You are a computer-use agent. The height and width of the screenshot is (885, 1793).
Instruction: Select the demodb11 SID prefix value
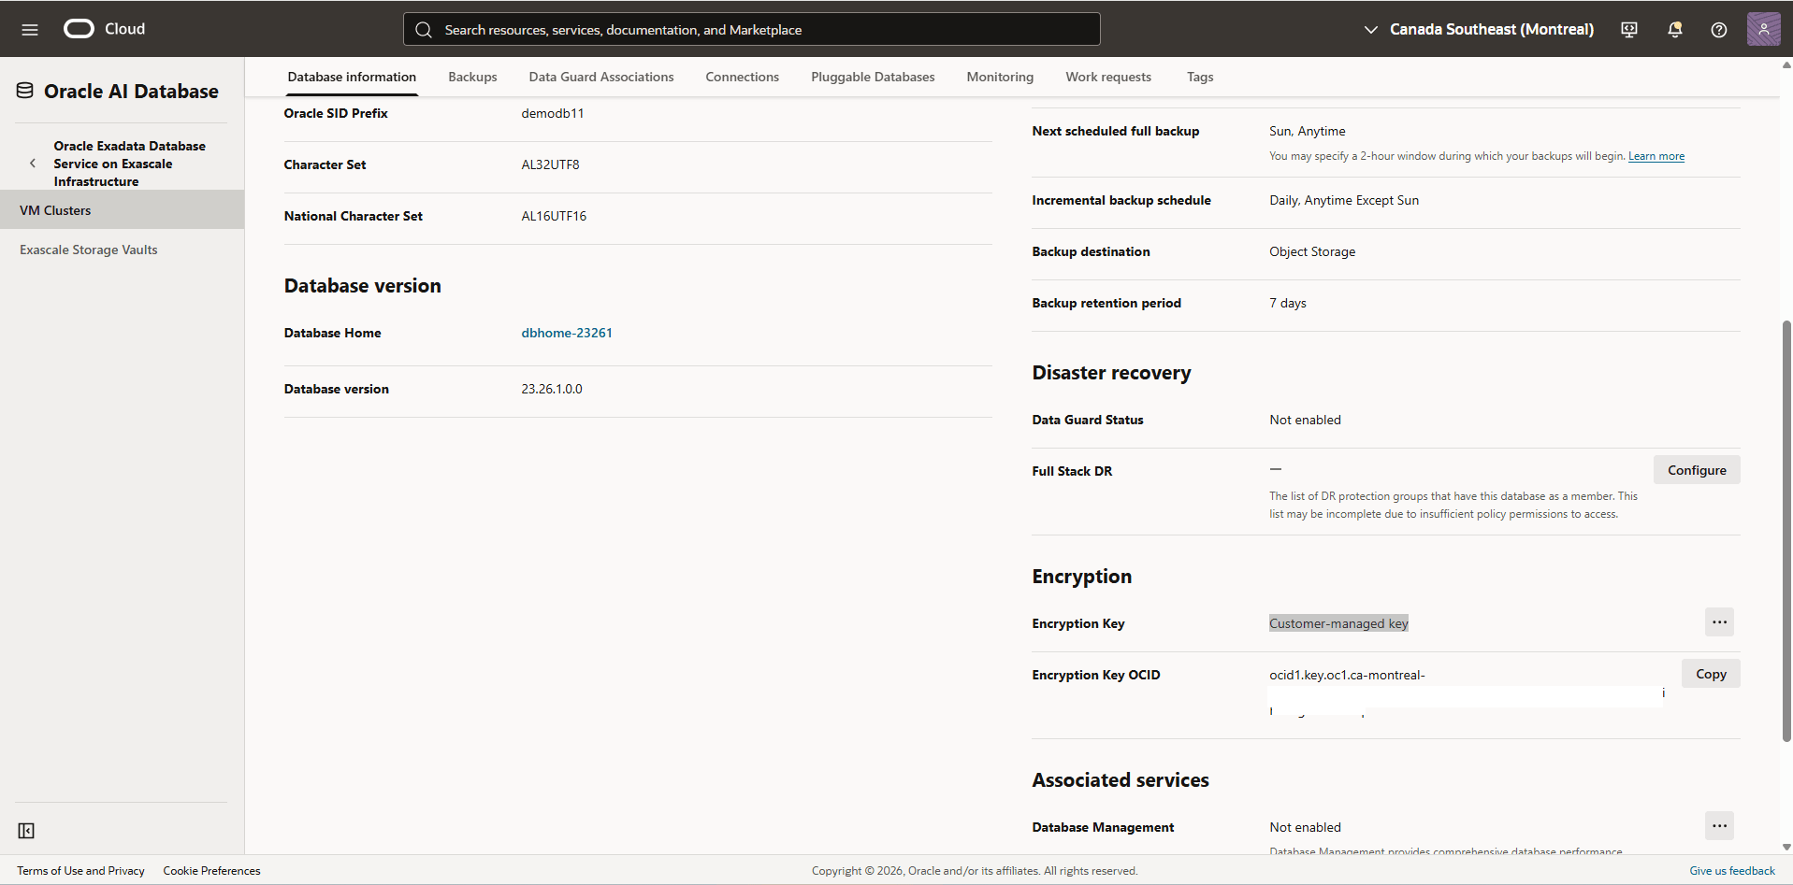pos(553,113)
